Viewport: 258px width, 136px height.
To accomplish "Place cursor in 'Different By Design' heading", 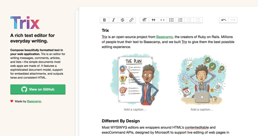I will pyautogui.click(x=121, y=121).
